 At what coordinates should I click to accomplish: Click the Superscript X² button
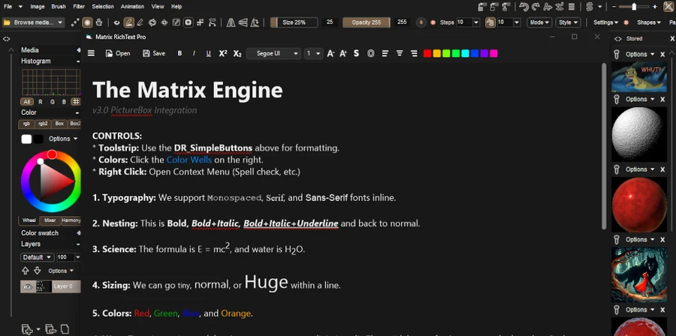coord(223,53)
